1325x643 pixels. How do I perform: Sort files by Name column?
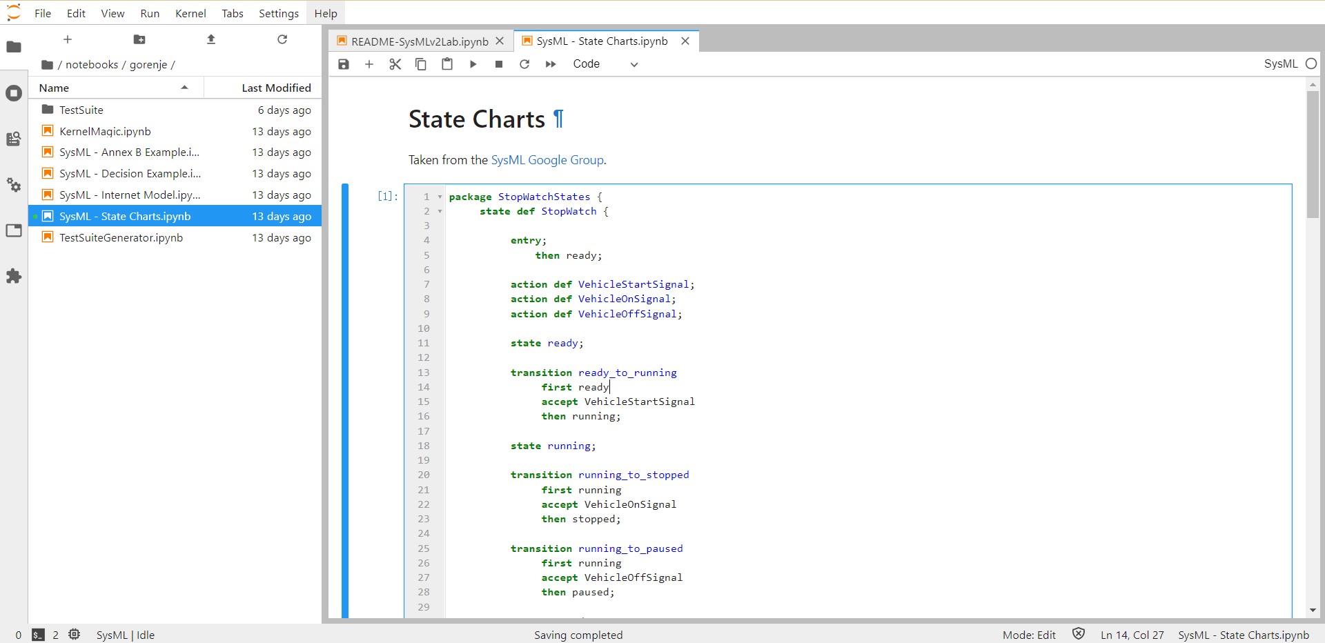pyautogui.click(x=116, y=88)
